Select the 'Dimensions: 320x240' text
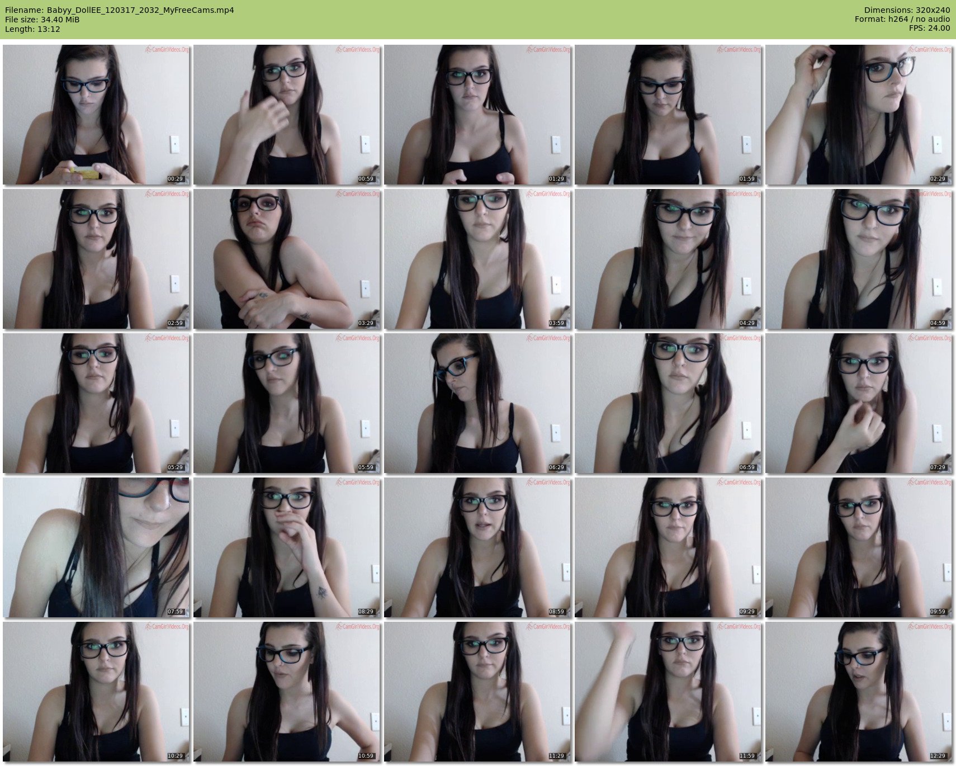 coord(907,10)
